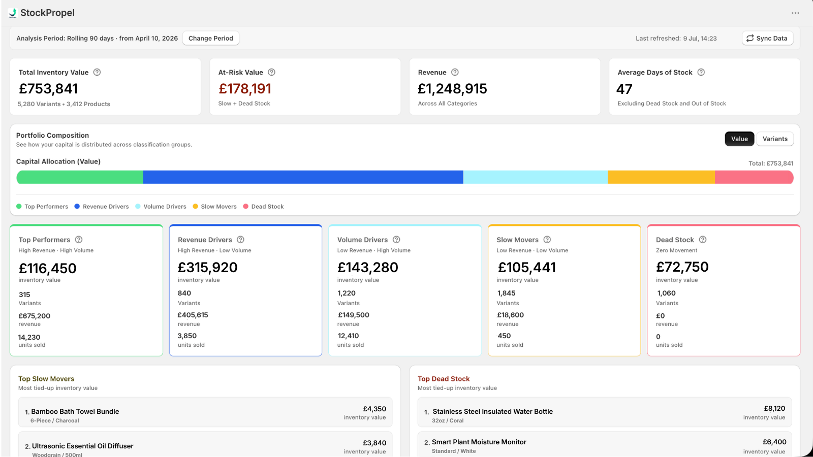Image resolution: width=813 pixels, height=457 pixels.
Task: Click the green Top Performers bar segment
Action: [80, 177]
